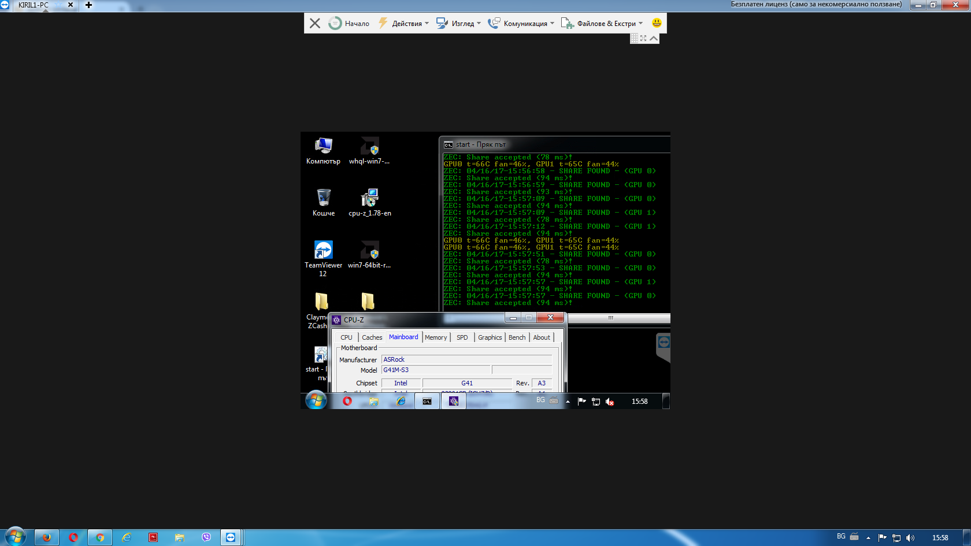Open Internet Explorer from the remote taskbar

pyautogui.click(x=401, y=401)
